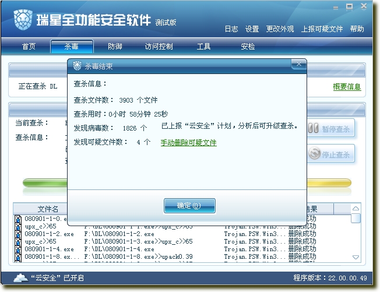Image resolution: width=380 pixels, height=292 pixels.
Task: Click the results list scrollbar thumb
Action: coord(356,218)
